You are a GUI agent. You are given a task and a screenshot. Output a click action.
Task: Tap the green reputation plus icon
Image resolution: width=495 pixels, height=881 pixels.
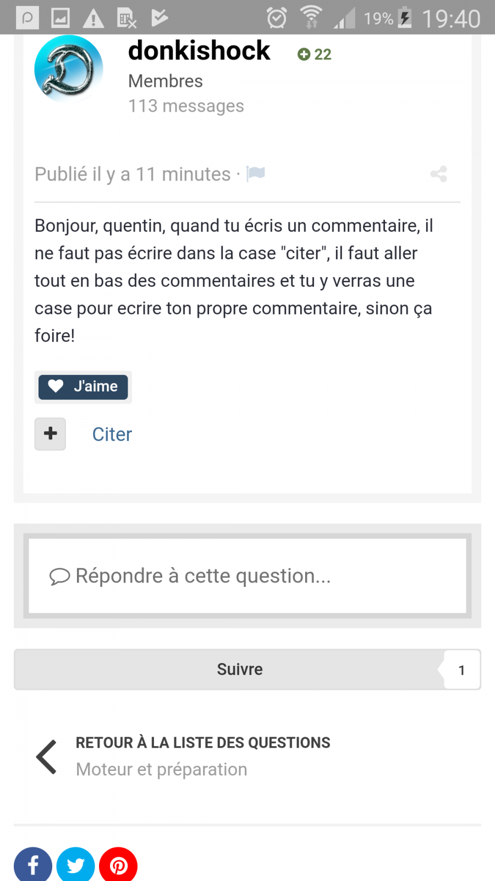coord(304,54)
